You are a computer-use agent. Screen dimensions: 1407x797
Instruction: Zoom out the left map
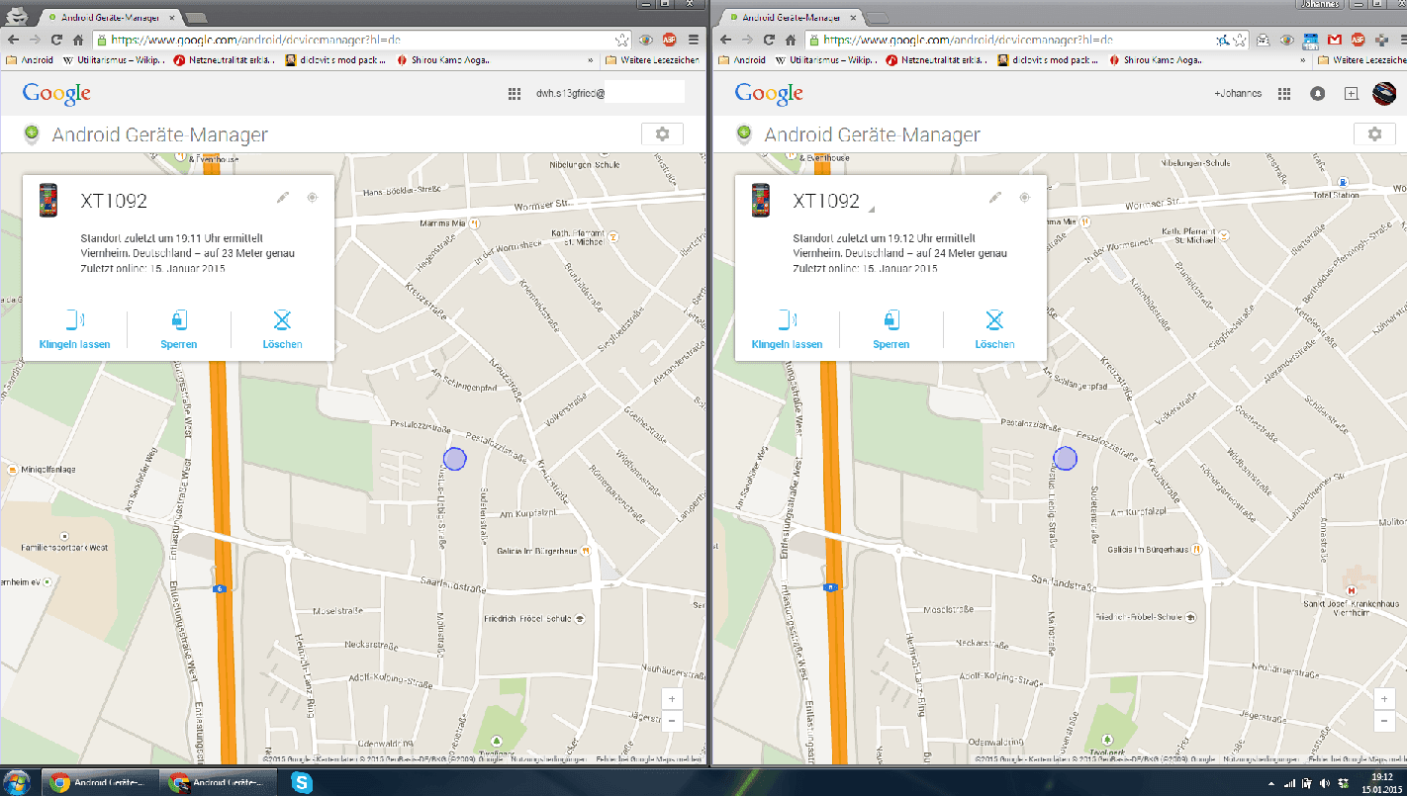point(672,720)
